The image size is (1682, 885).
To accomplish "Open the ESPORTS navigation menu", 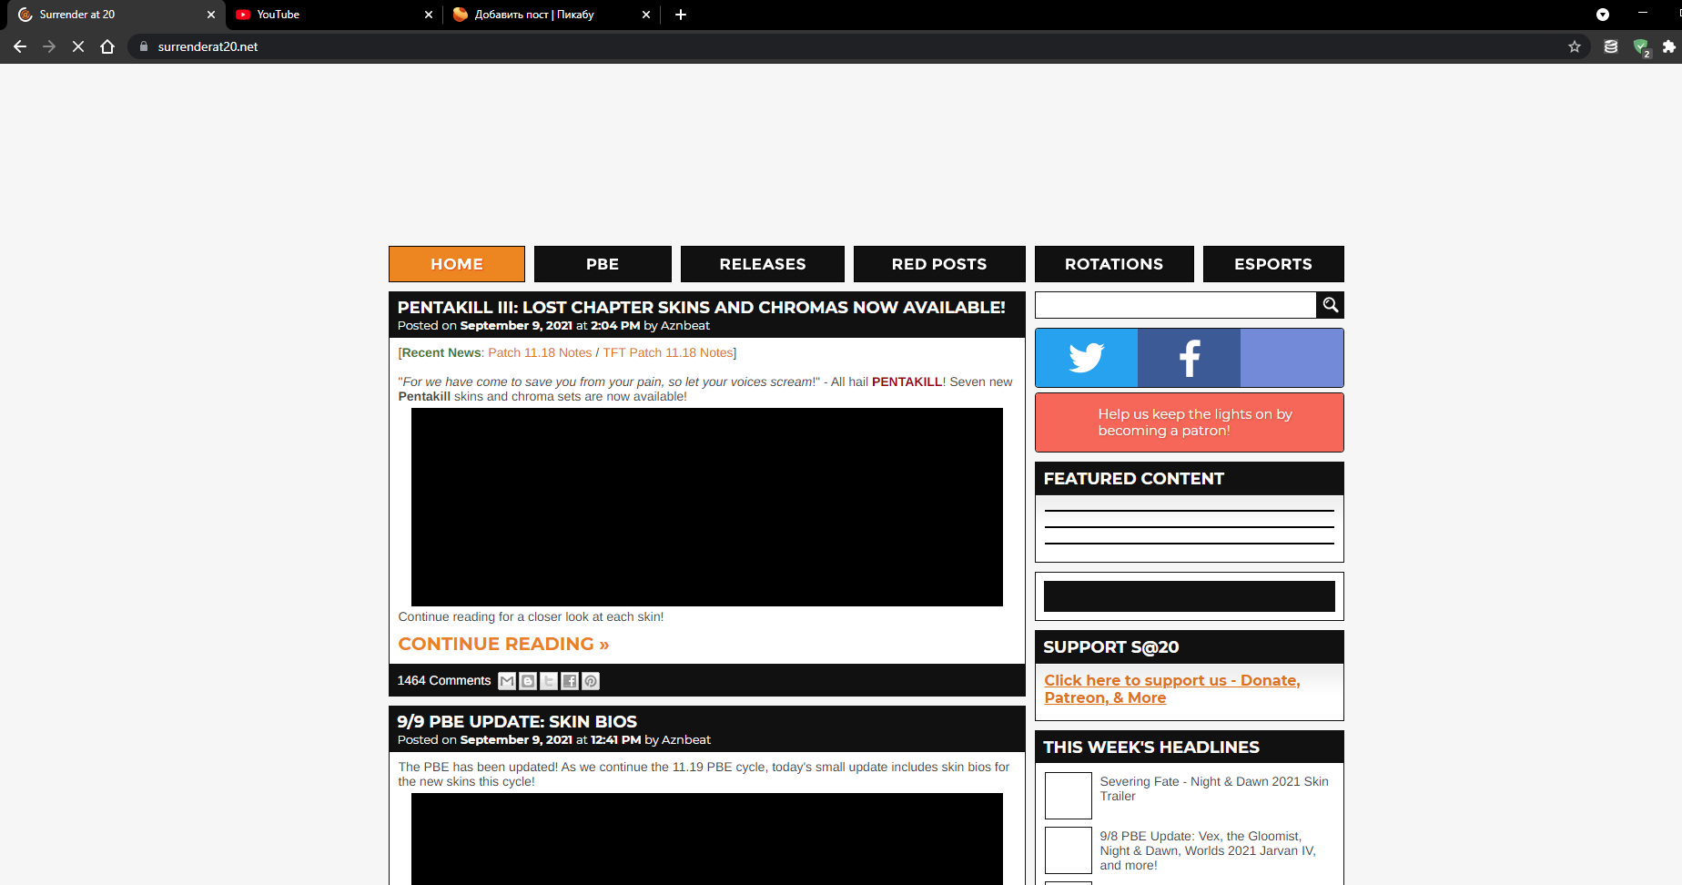I will [x=1273, y=264].
